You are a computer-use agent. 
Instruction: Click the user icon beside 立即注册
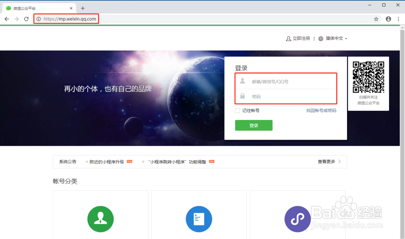click(288, 39)
